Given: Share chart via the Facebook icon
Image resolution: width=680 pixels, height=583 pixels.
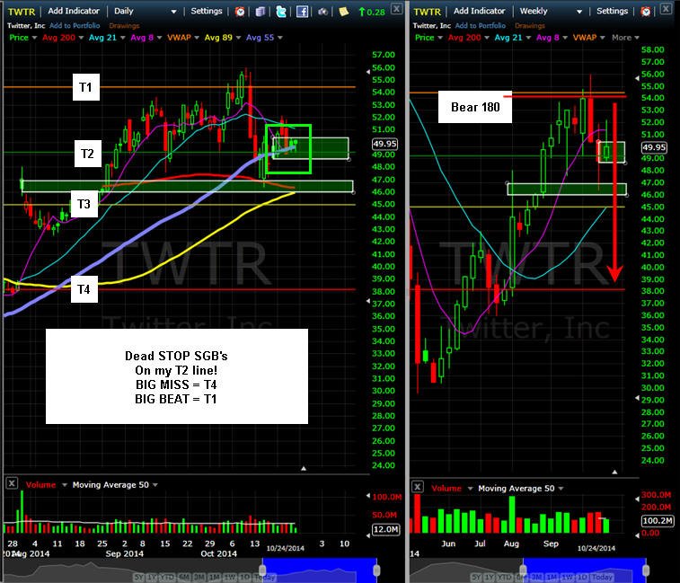Looking at the screenshot, I should point(302,12).
